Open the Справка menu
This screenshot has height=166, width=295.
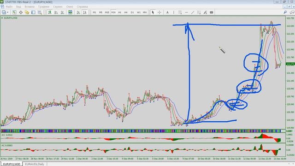82,6
